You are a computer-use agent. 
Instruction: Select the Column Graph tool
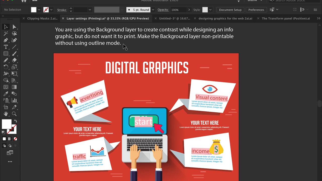(14, 101)
